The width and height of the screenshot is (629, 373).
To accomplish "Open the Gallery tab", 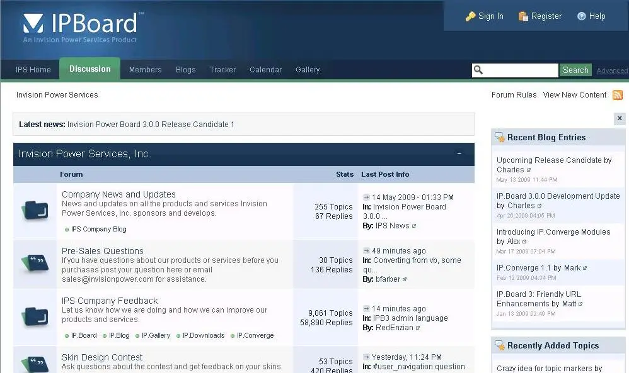I will coord(308,70).
